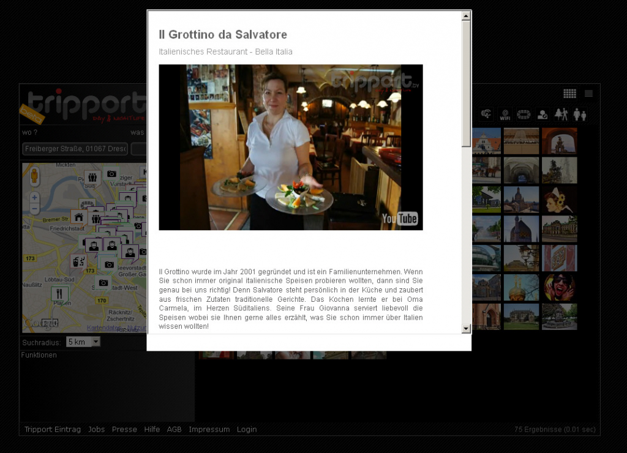Switch results to list view
Viewport: 627px width, 453px height.
coord(588,94)
